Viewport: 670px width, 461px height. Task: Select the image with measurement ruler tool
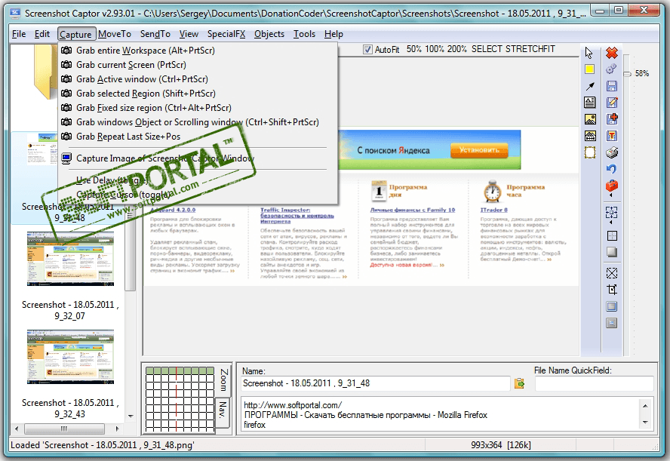click(590, 136)
